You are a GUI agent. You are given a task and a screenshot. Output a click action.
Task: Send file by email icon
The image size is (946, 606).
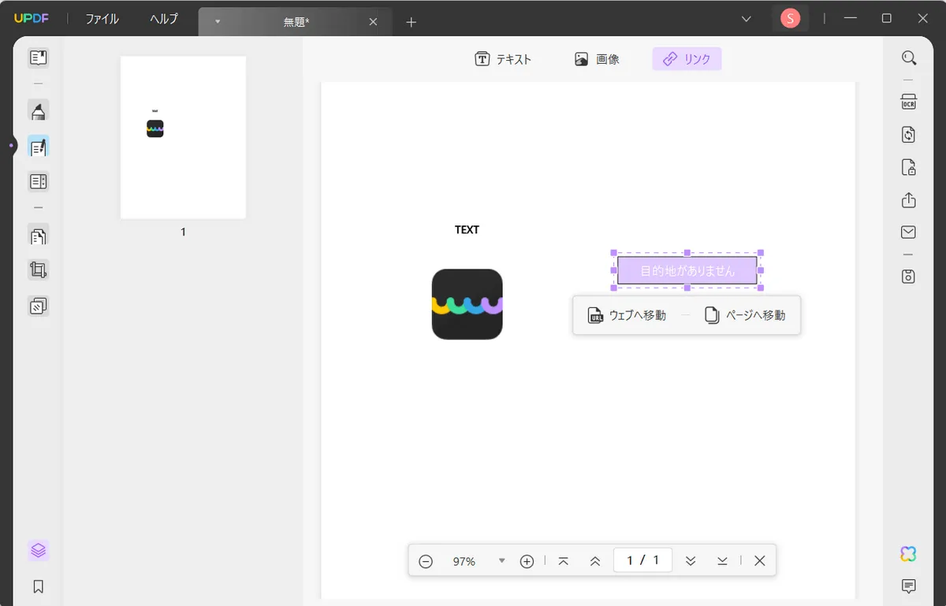909,232
